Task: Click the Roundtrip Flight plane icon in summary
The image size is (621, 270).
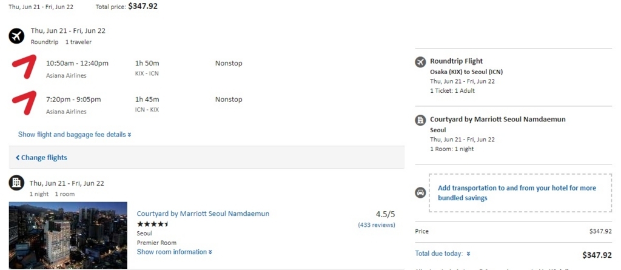Action: click(420, 62)
